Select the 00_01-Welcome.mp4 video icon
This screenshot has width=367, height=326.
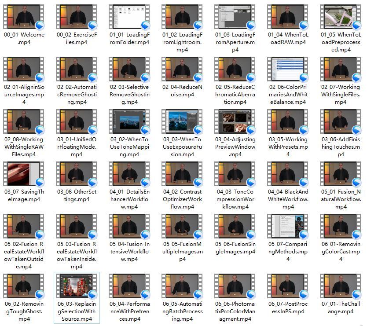(24, 17)
